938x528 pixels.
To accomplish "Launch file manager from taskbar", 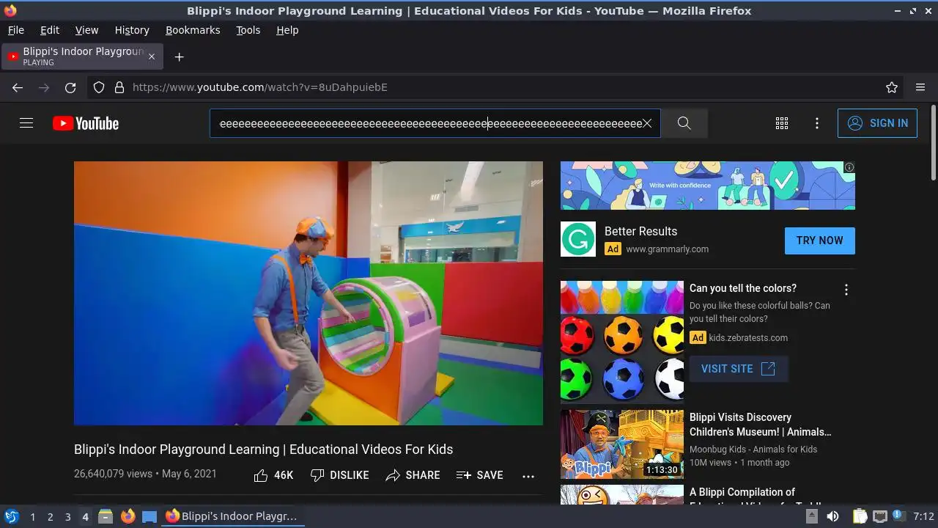I will [106, 516].
